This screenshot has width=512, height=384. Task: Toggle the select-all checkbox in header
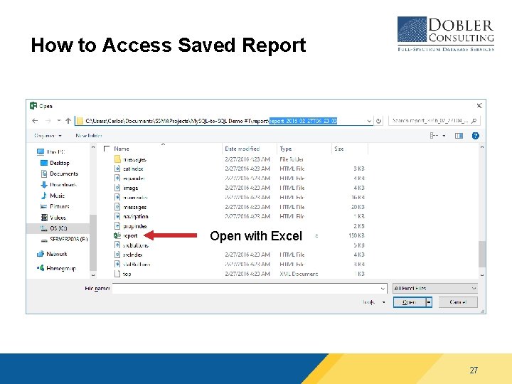click(x=106, y=149)
